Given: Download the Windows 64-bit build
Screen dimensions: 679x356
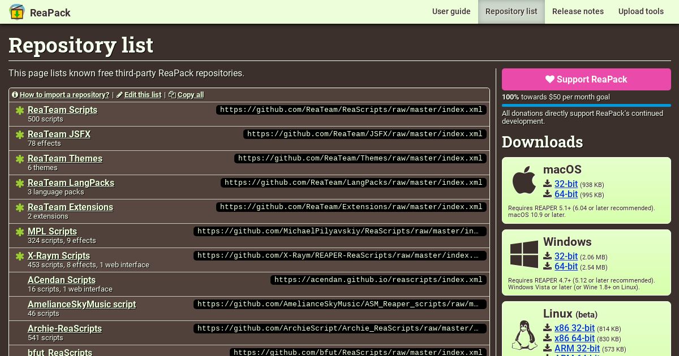Looking at the screenshot, I should click(x=566, y=266).
